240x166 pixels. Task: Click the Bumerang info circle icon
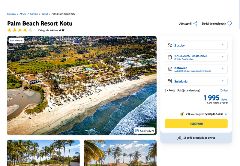226,114
